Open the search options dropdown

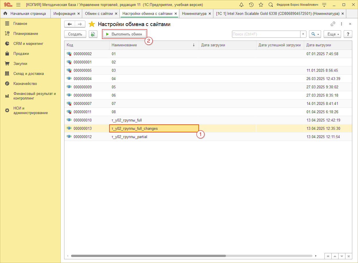click(x=315, y=34)
